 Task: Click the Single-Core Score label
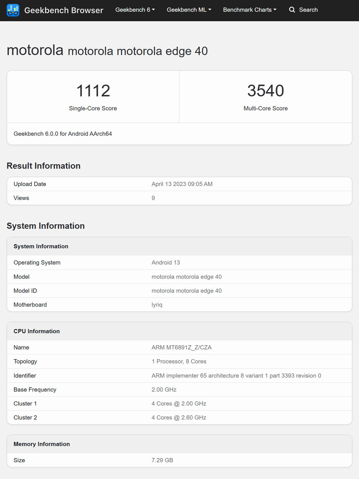pos(93,109)
